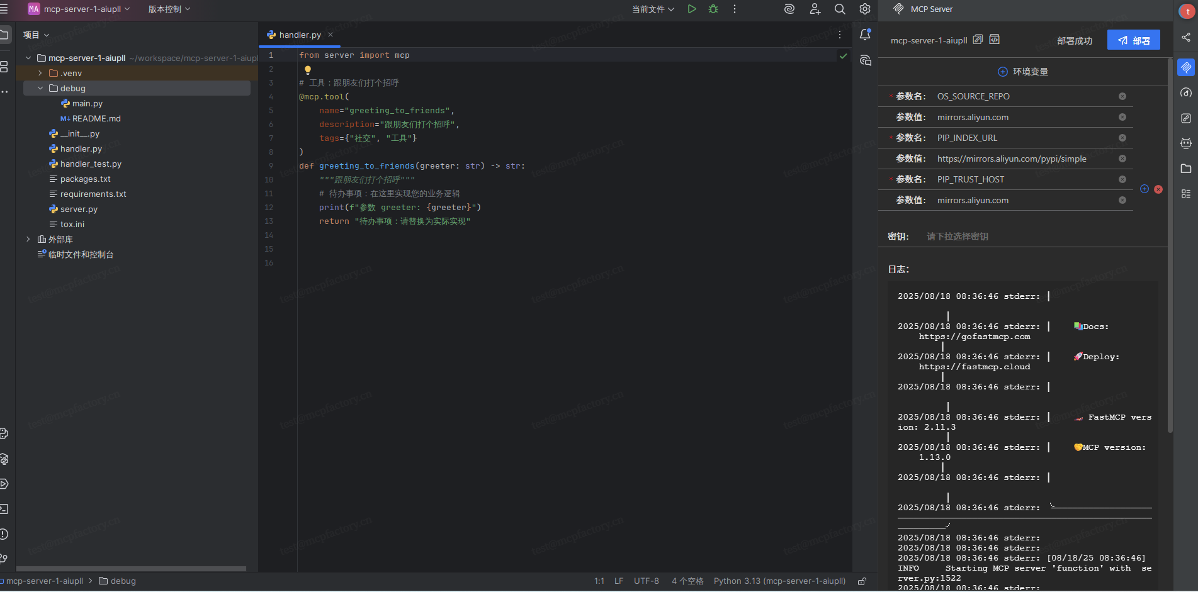The image size is (1198, 592).
Task: Select the handler.py editor tab
Action: click(x=300, y=35)
